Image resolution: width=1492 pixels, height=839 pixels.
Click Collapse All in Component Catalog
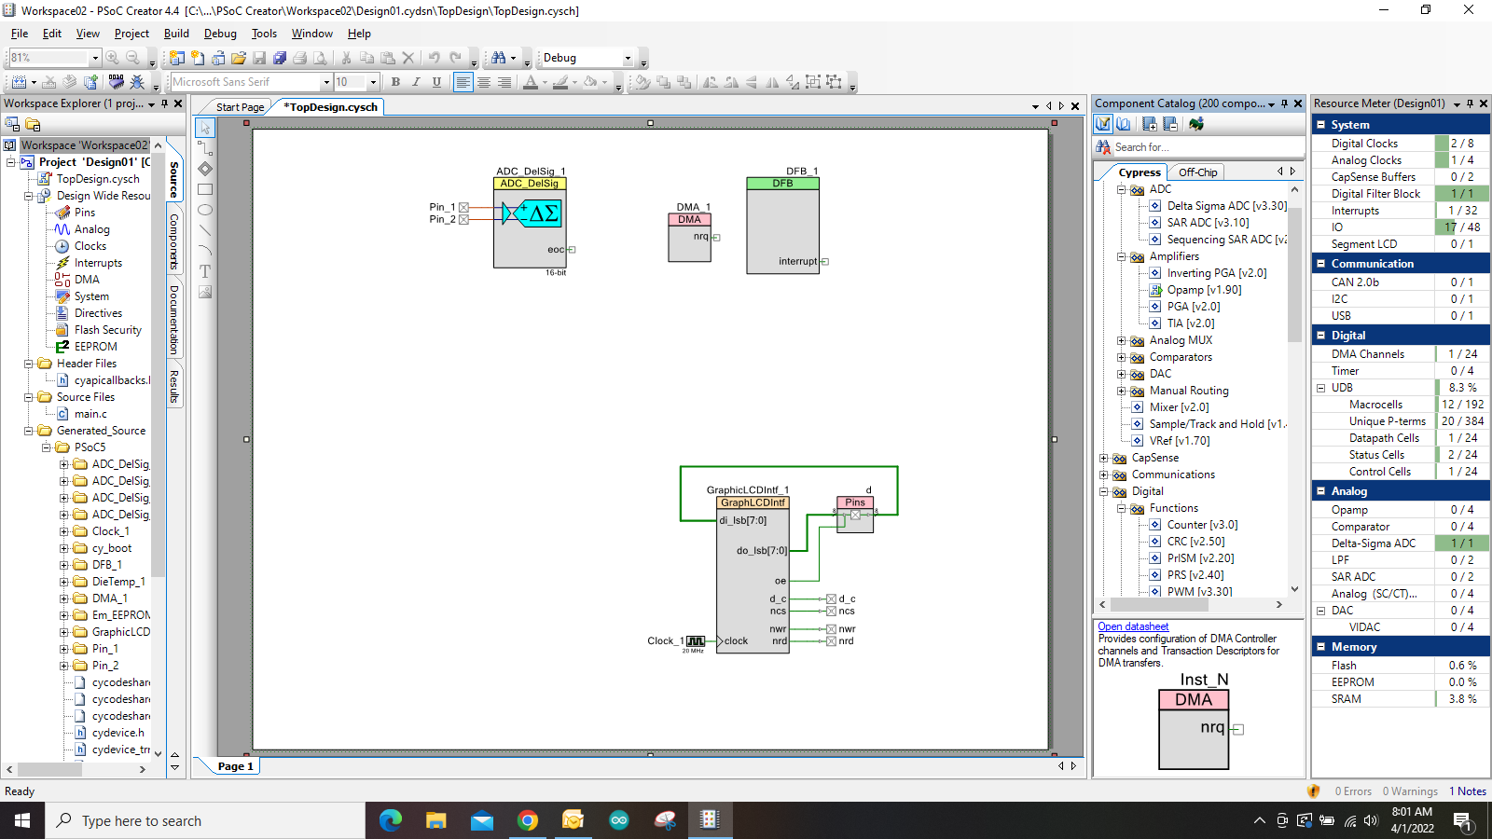1170,124
